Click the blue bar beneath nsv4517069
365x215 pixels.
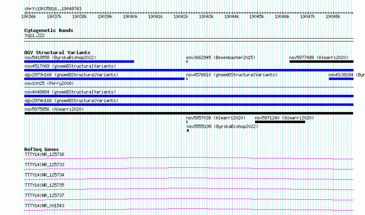[x=189, y=70]
